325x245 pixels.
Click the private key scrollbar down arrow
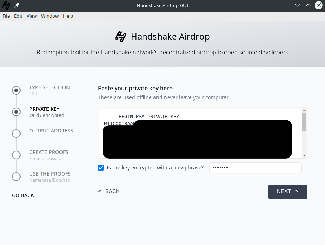pos(304,155)
